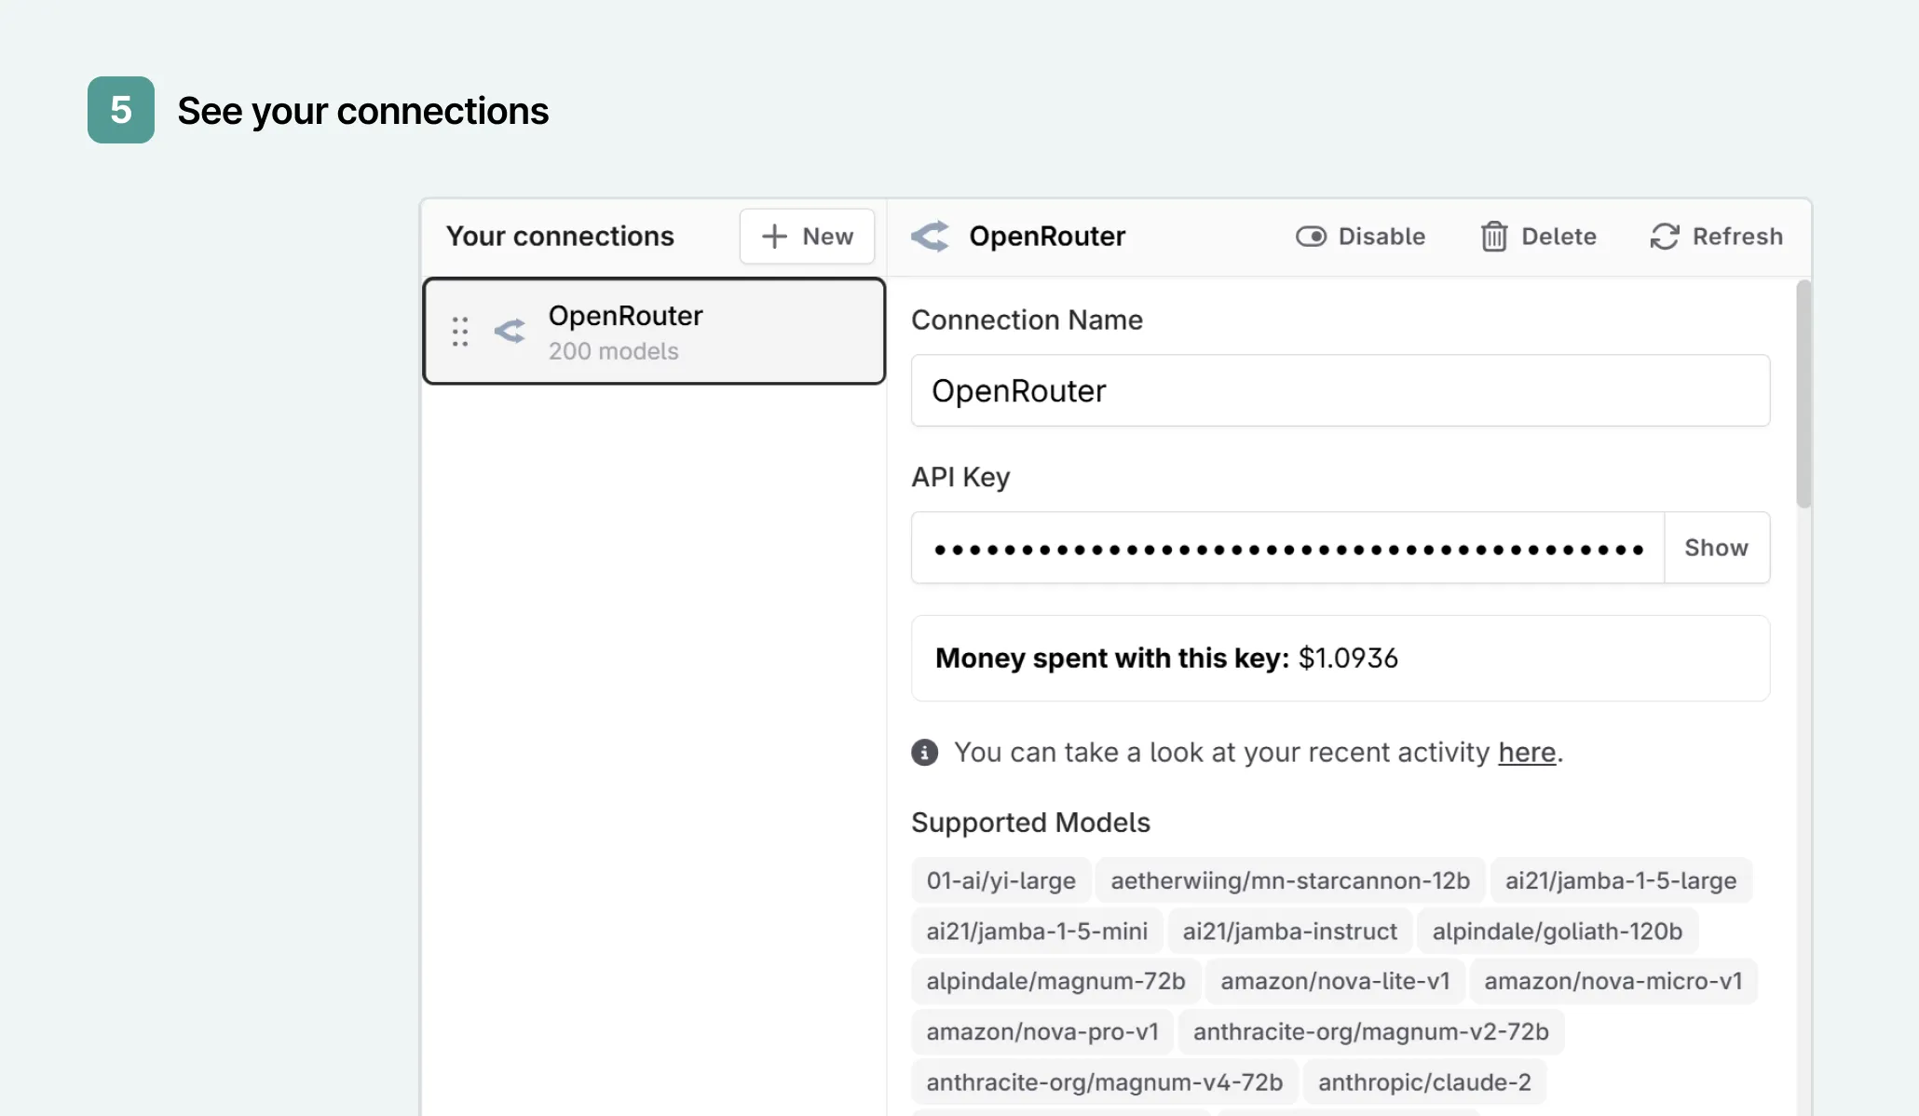Select the anthropic/claude-2 model chip
Image resolution: width=1919 pixels, height=1116 pixels.
point(1423,1082)
